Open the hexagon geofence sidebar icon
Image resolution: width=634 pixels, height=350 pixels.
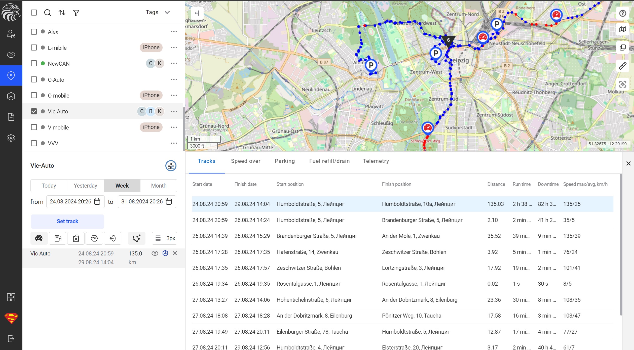(x=11, y=96)
